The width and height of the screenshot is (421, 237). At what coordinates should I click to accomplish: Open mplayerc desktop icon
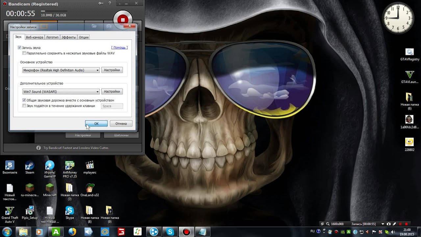click(90, 168)
